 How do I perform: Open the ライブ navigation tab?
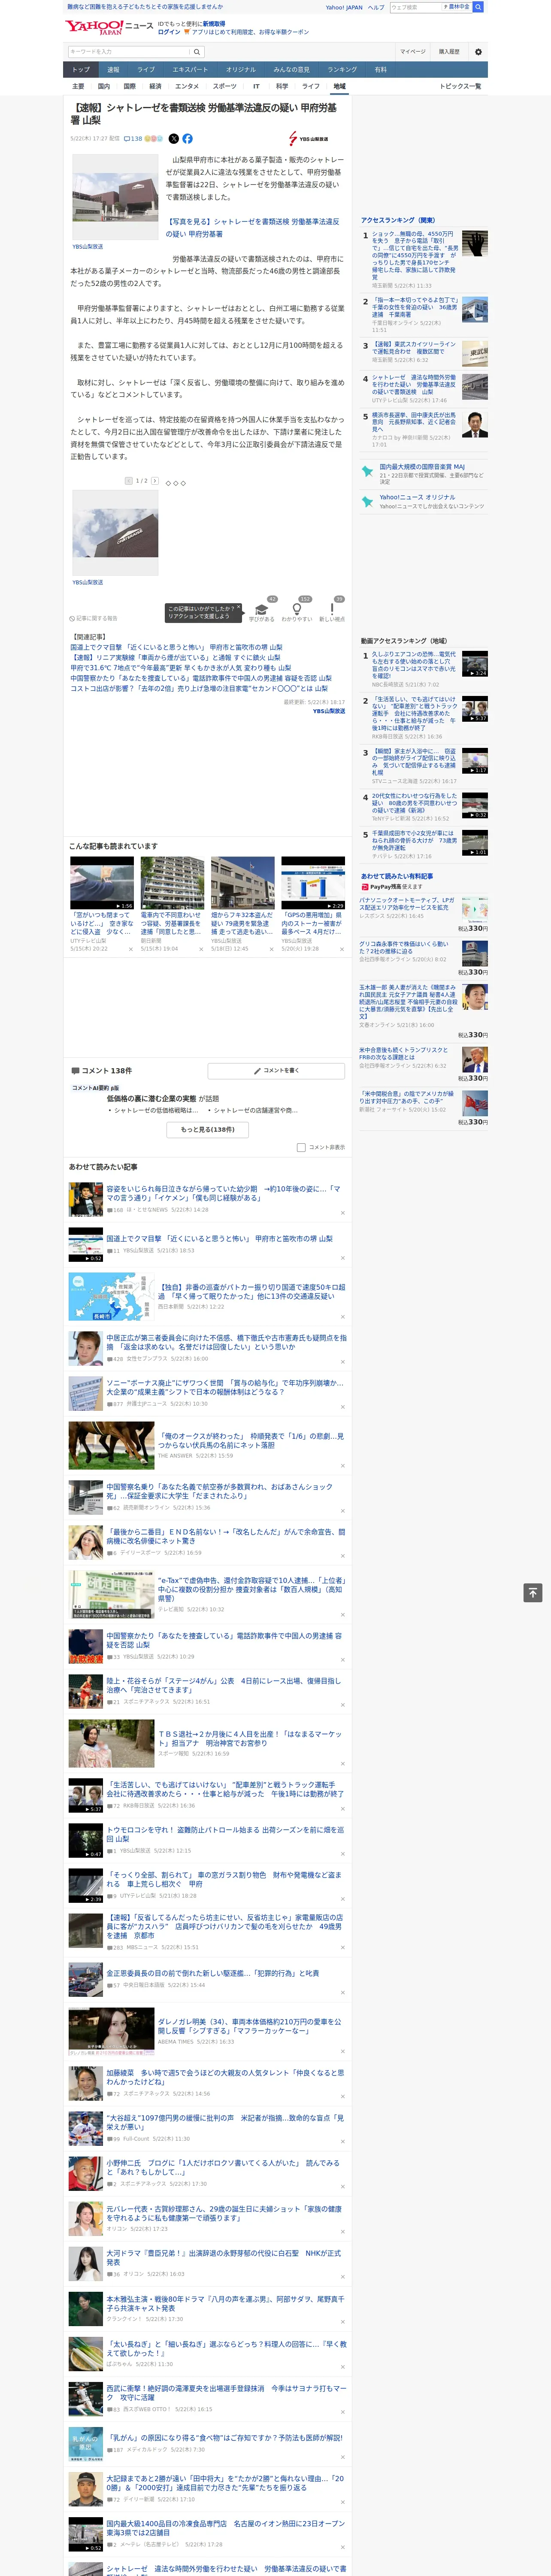[x=146, y=70]
